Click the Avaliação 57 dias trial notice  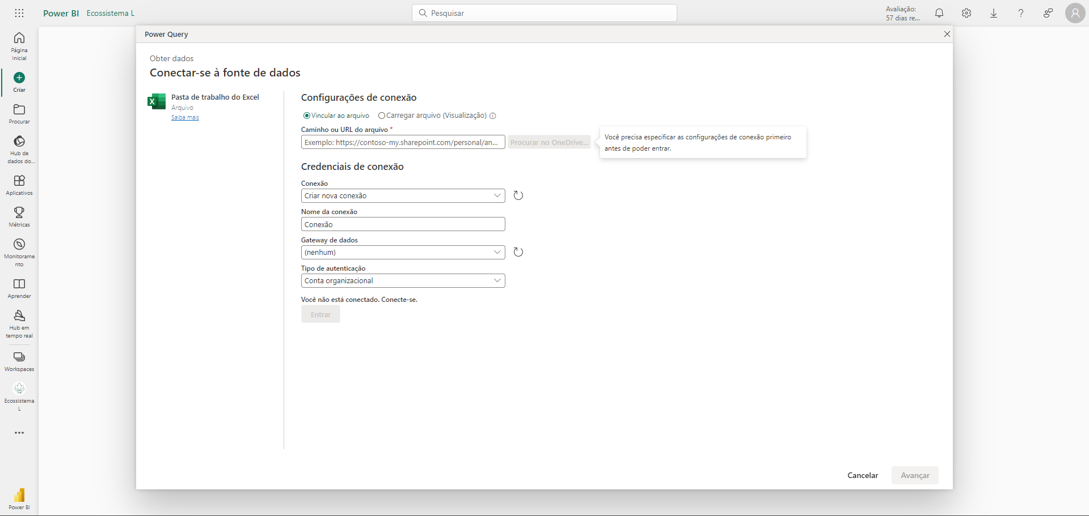click(903, 14)
